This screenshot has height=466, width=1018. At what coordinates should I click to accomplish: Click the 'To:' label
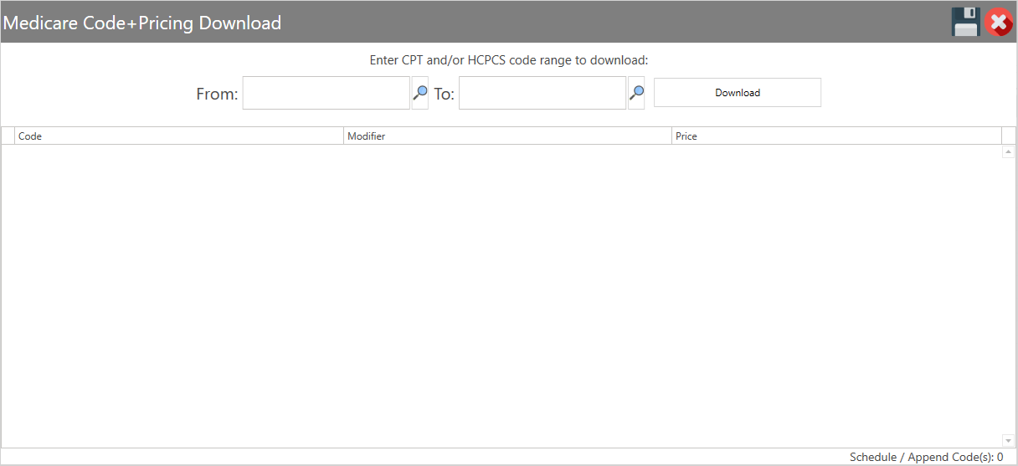[444, 94]
